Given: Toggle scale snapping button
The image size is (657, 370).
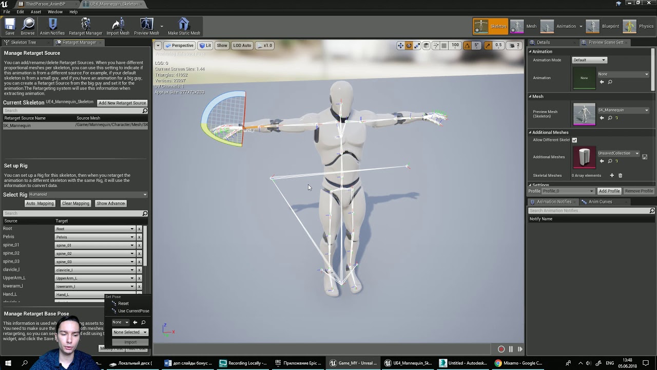Looking at the screenshot, I should tap(488, 45).
